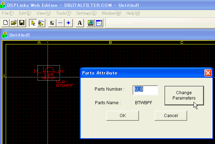This screenshot has width=215, height=144.
Task: Click the Open folder toolbar icon
Action: [14, 23]
